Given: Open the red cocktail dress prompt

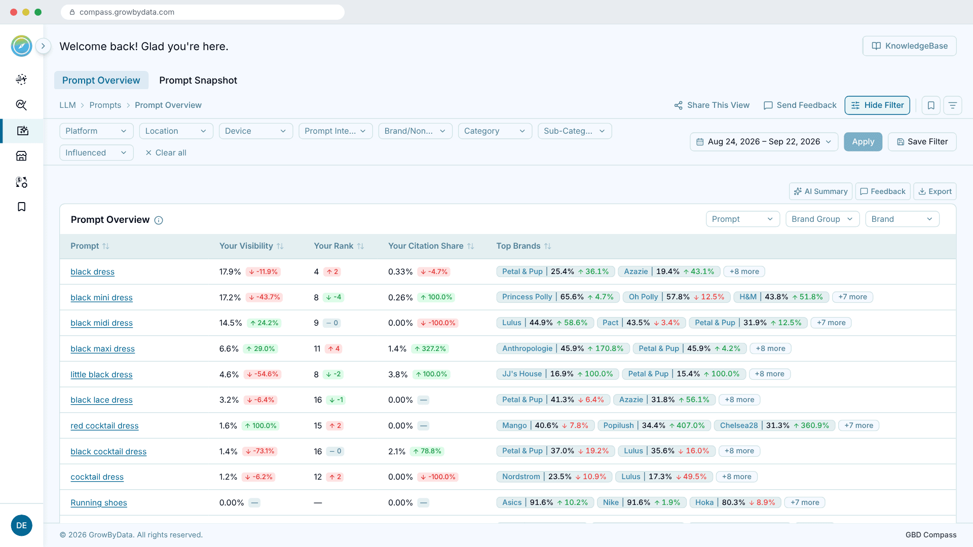Looking at the screenshot, I should [104, 426].
